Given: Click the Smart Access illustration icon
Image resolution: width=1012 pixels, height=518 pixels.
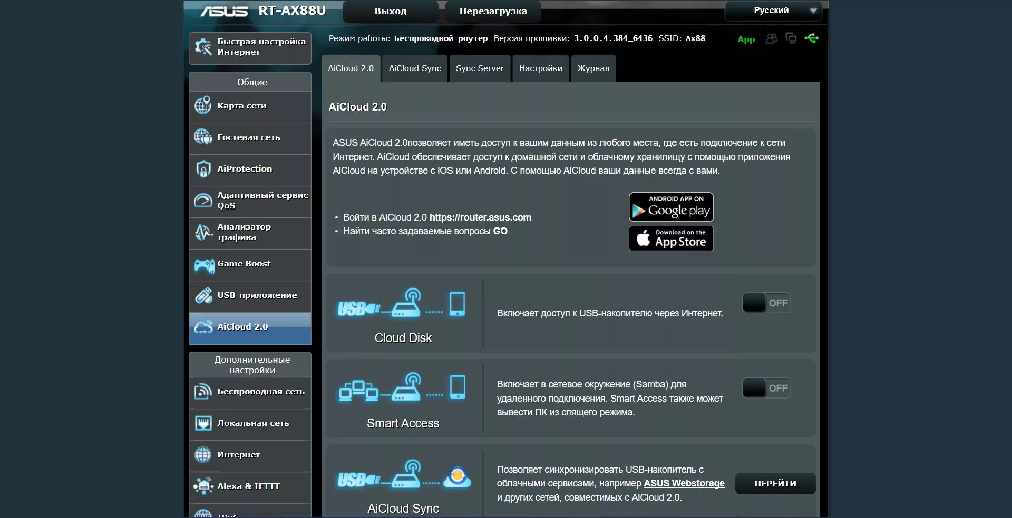Looking at the screenshot, I should point(402,388).
